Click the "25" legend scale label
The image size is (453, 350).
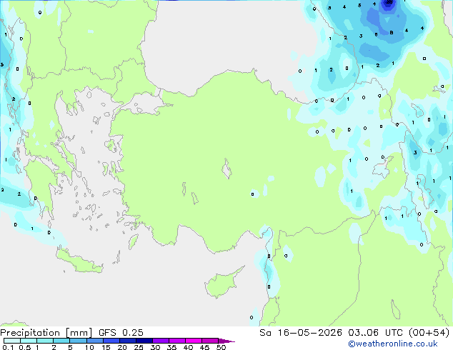point(139,347)
